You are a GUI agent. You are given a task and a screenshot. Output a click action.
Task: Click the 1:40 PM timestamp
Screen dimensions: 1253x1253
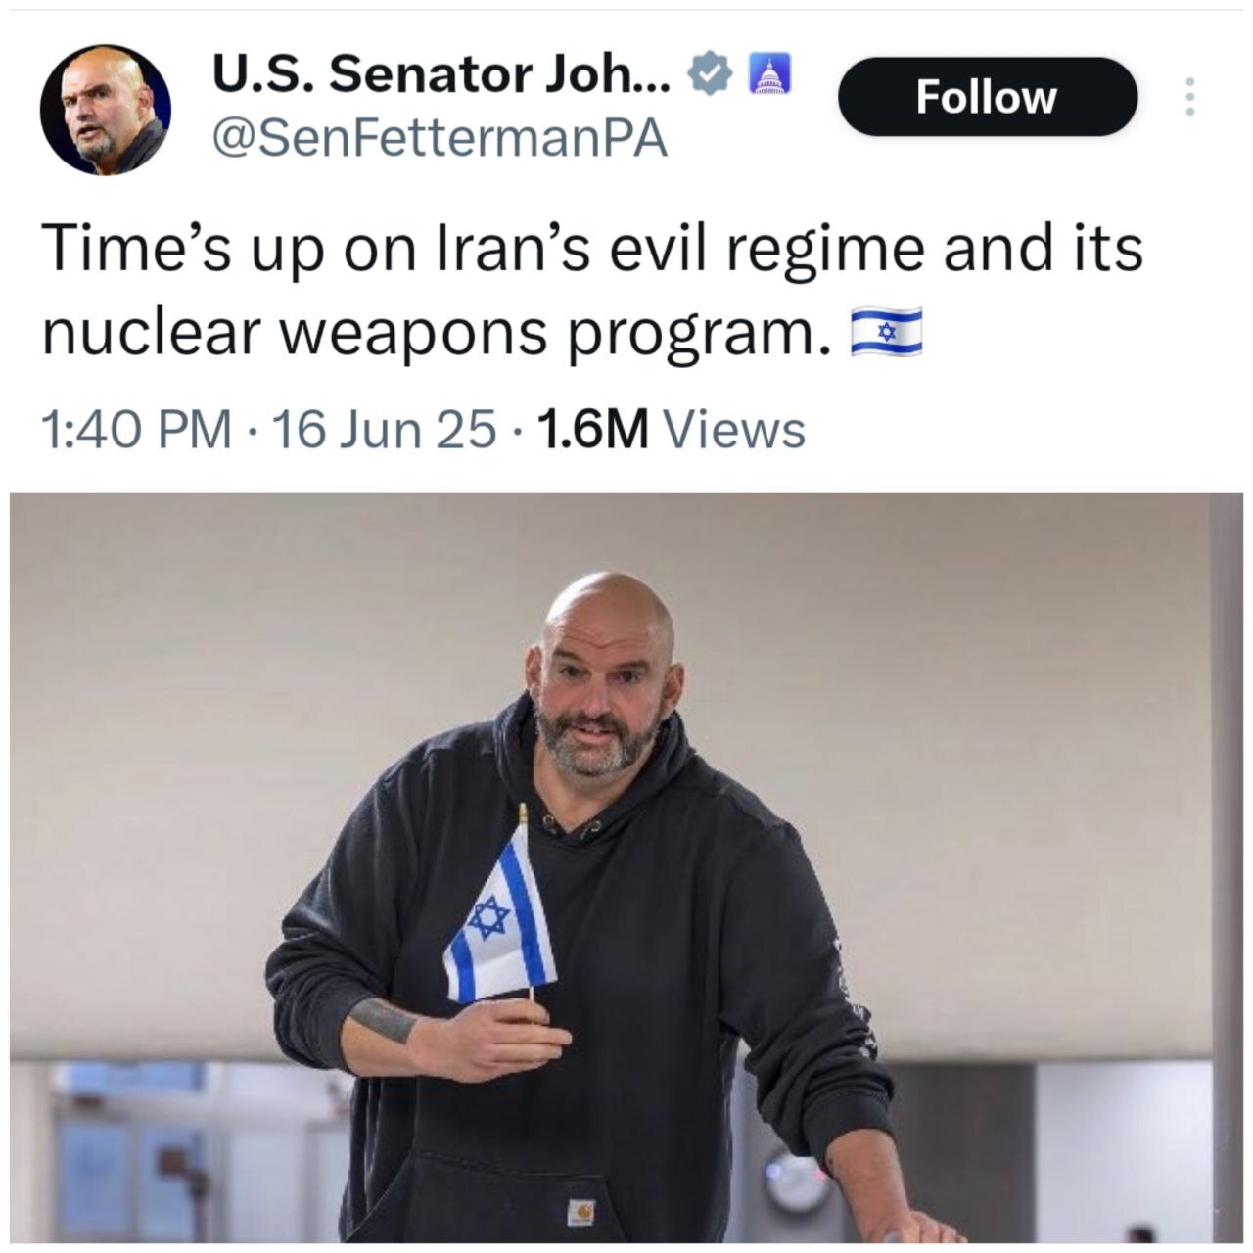[136, 430]
